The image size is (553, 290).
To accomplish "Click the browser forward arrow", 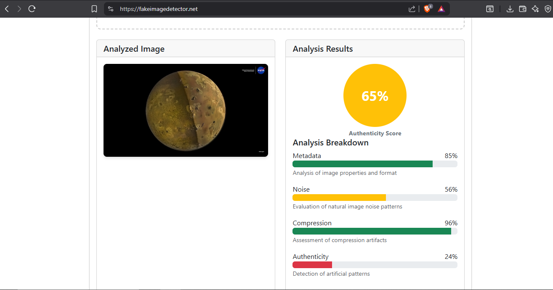I will pyautogui.click(x=19, y=9).
